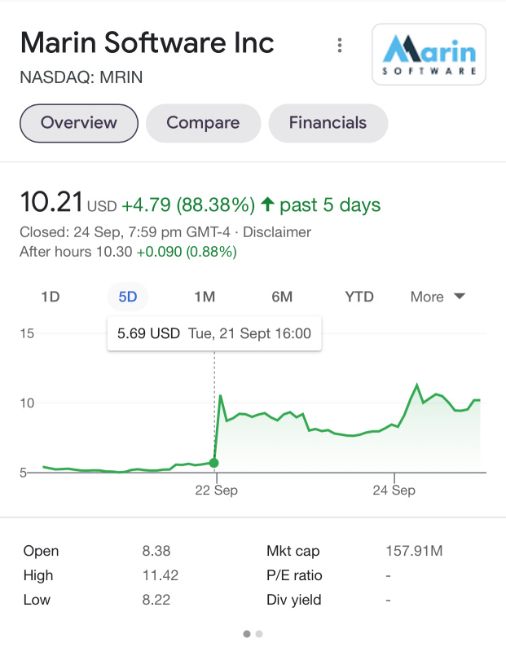Click the After hours 10.30 text

(x=76, y=252)
